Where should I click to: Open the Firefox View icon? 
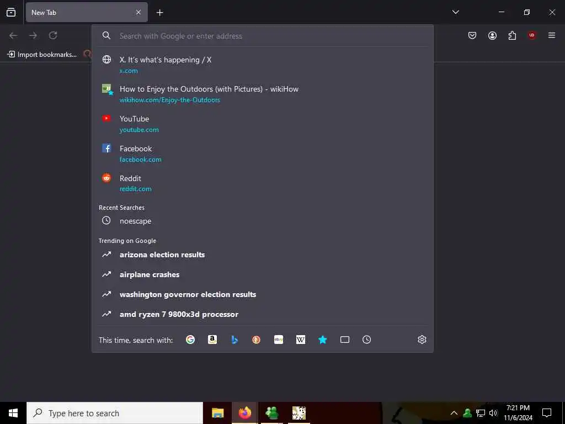tap(11, 12)
